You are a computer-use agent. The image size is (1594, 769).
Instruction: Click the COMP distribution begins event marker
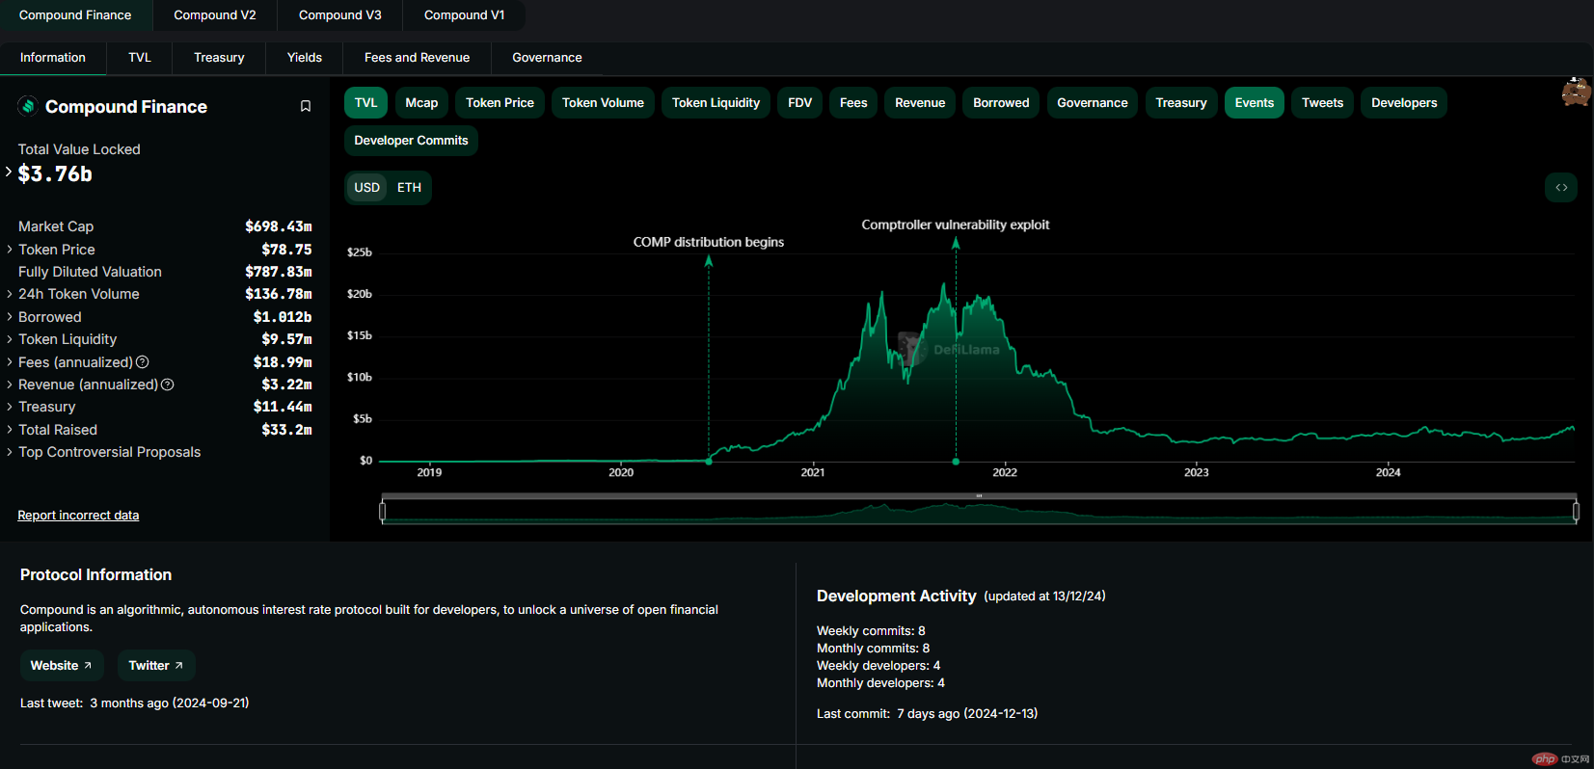click(709, 461)
